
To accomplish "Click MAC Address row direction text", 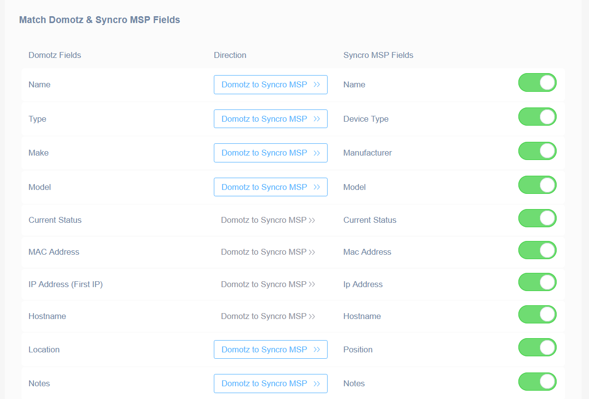I will coord(268,252).
